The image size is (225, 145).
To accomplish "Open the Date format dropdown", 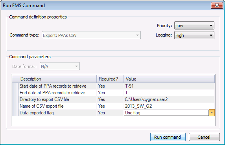I will point(60,66).
